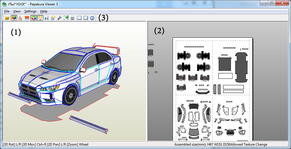
Task: Click the printed pattern sheet page
Action: coord(212,89)
